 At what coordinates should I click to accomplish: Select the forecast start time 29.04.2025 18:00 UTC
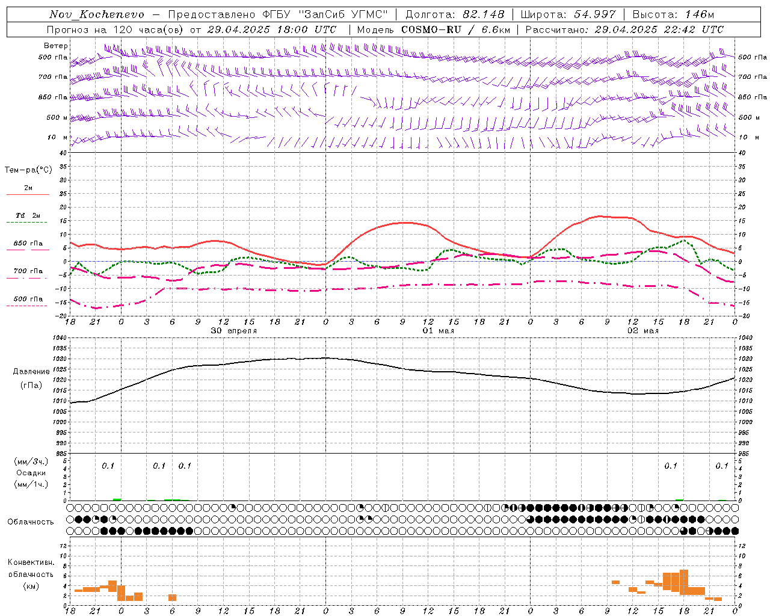point(271,29)
